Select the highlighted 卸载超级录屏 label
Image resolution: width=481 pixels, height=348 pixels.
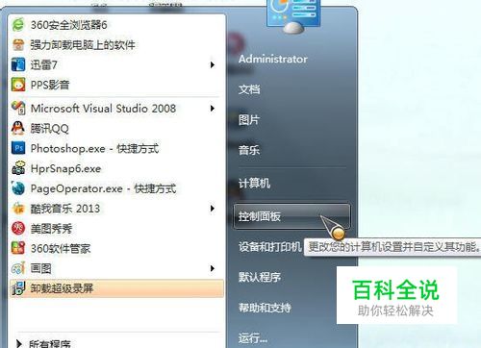click(62, 288)
